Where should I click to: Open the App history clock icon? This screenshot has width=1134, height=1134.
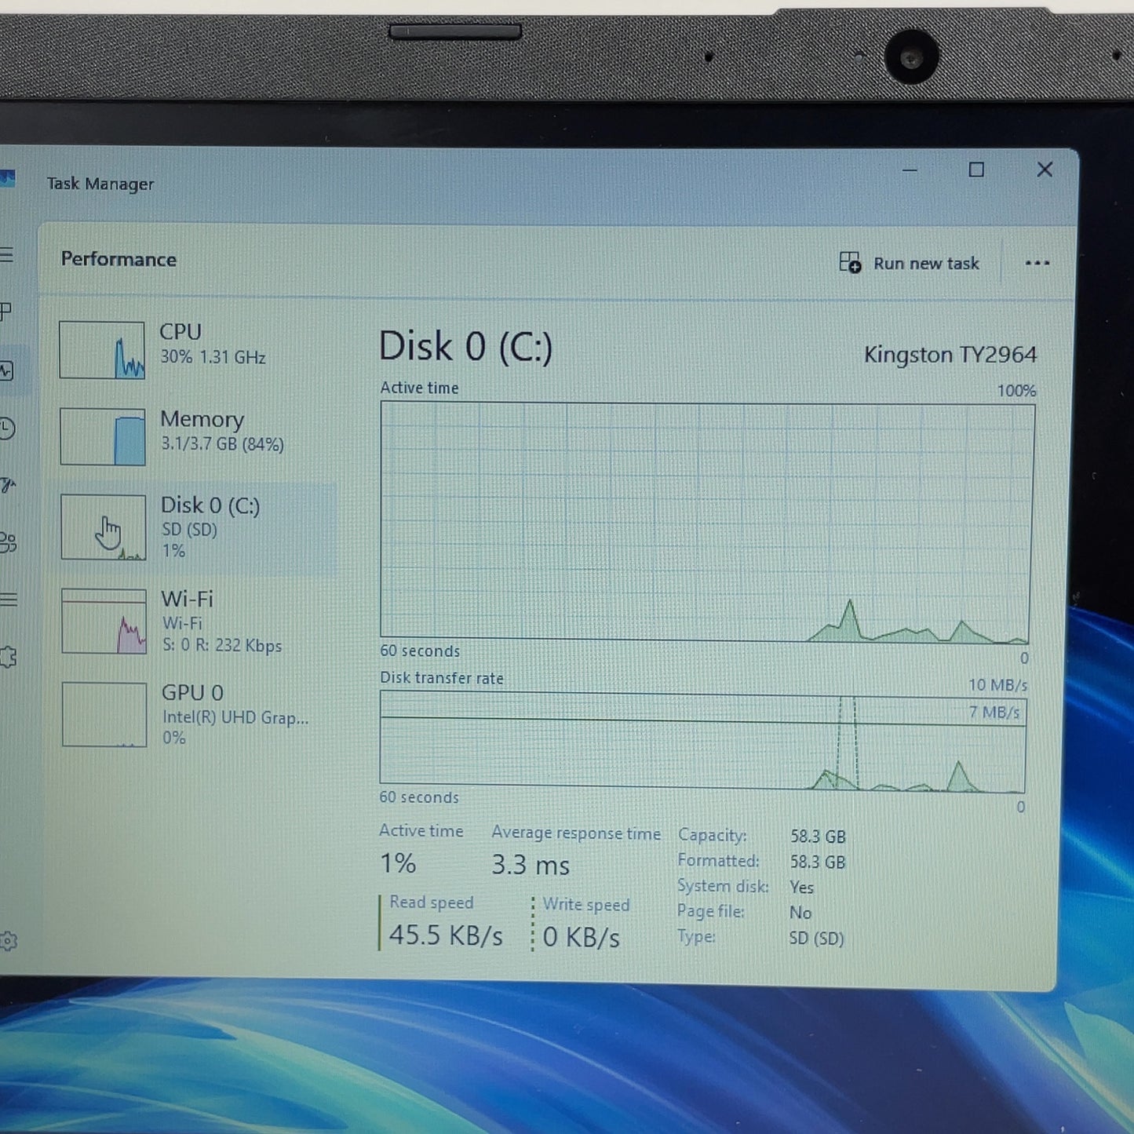[6, 428]
